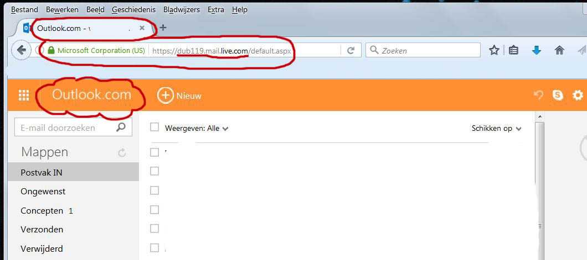Open the Outlook app launcher grid
The width and height of the screenshot is (587, 260).
(x=24, y=95)
